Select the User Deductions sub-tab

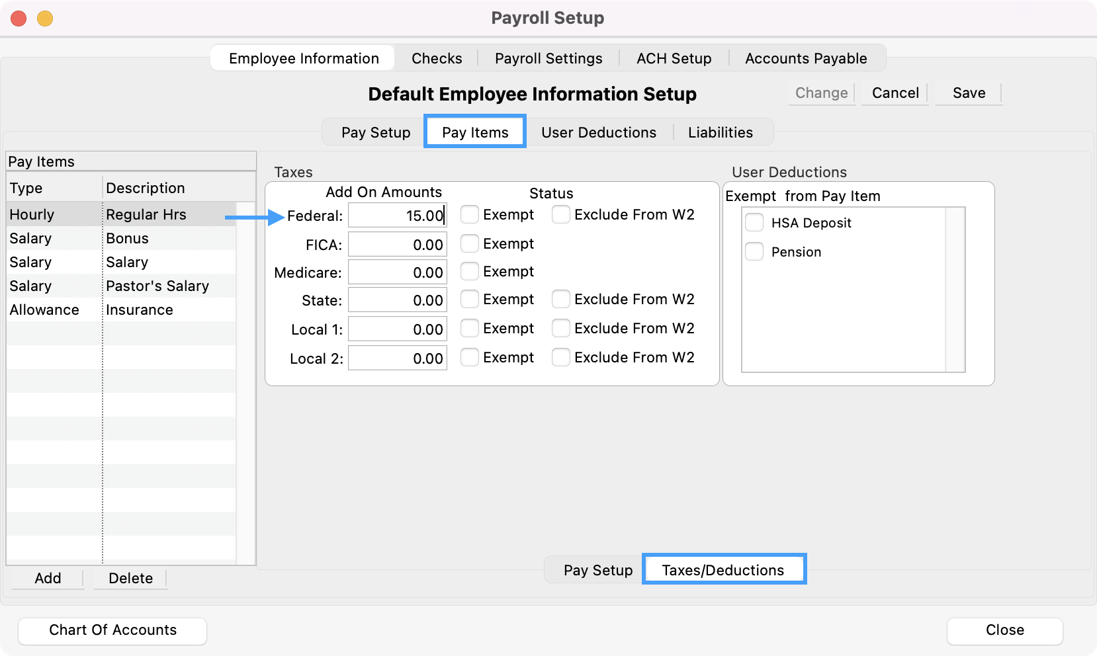point(598,132)
